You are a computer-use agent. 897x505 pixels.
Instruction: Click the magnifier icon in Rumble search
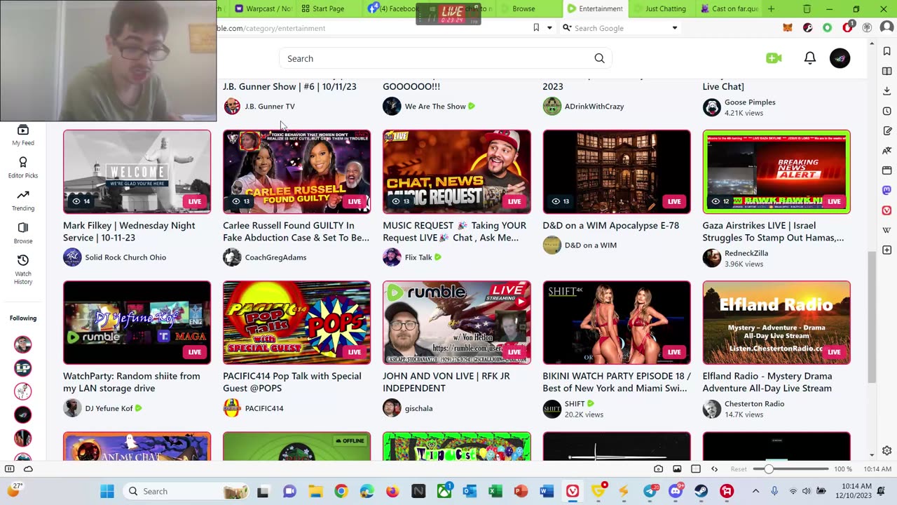pyautogui.click(x=599, y=58)
